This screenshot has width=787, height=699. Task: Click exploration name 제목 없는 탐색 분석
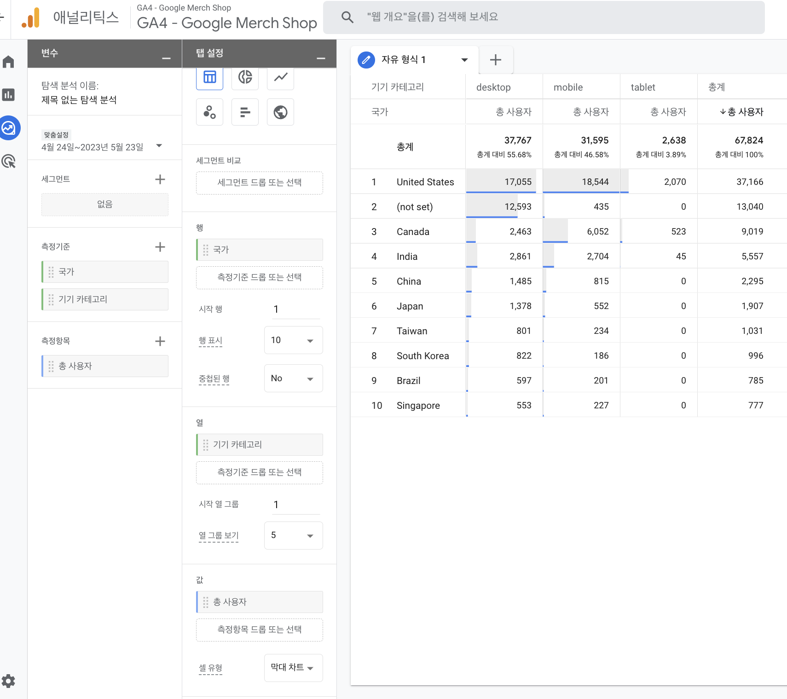(79, 100)
